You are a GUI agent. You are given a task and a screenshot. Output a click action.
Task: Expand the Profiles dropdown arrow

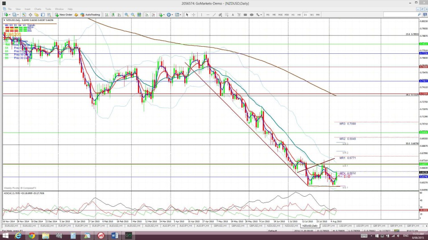(x=18, y=15)
